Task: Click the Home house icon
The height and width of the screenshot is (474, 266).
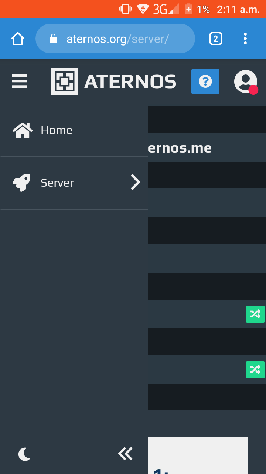Action: pyautogui.click(x=23, y=130)
